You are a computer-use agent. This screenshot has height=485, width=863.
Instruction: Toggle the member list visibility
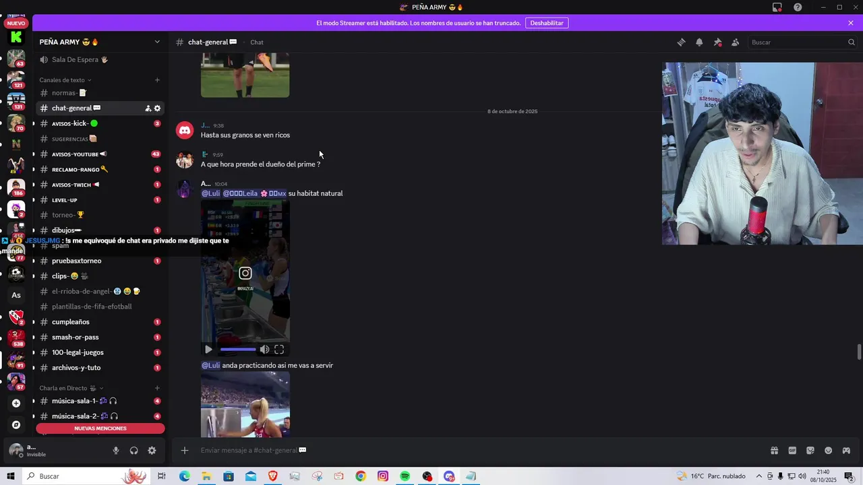[735, 42]
